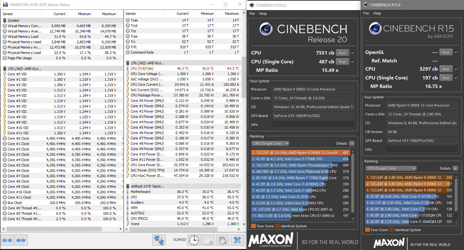Click the Motherboard temperature thermometer icon

pos(127,192)
